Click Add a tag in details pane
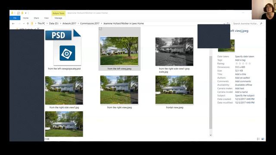276x155 pixels. [x=240, y=60]
